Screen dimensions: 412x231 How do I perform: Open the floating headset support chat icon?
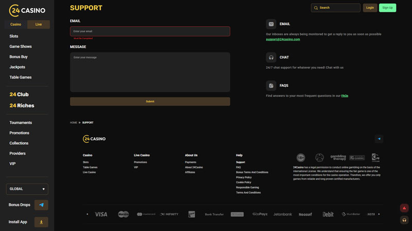404,220
